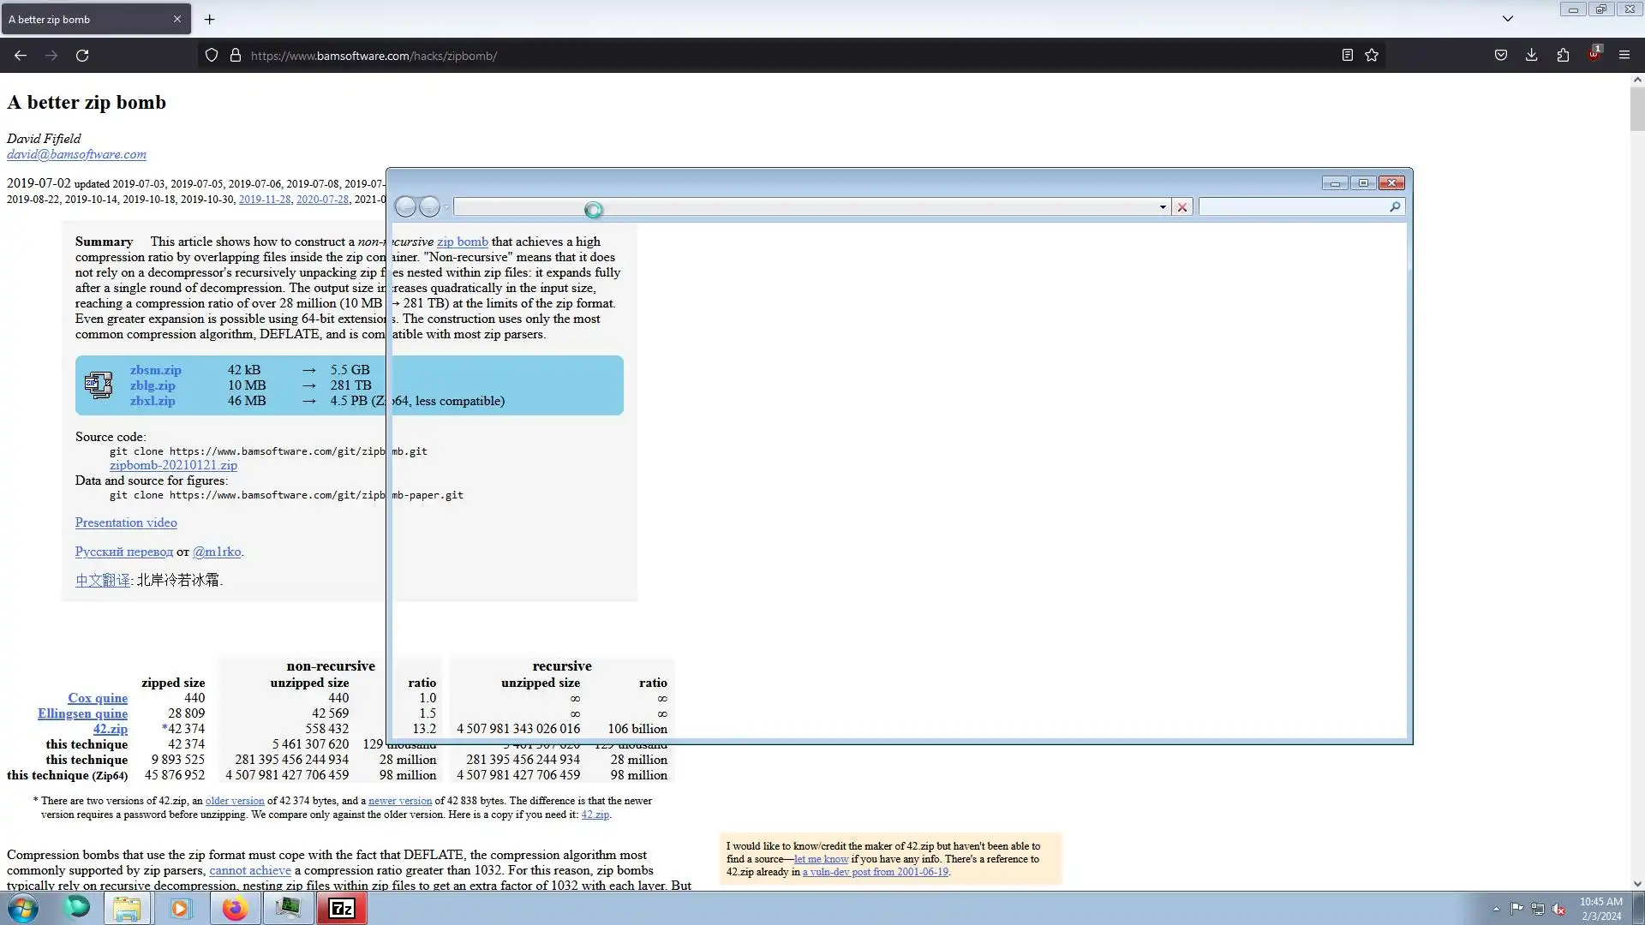Open Firefox hamburger application menu
Screen dimensions: 1645x925
pyautogui.click(x=1624, y=55)
